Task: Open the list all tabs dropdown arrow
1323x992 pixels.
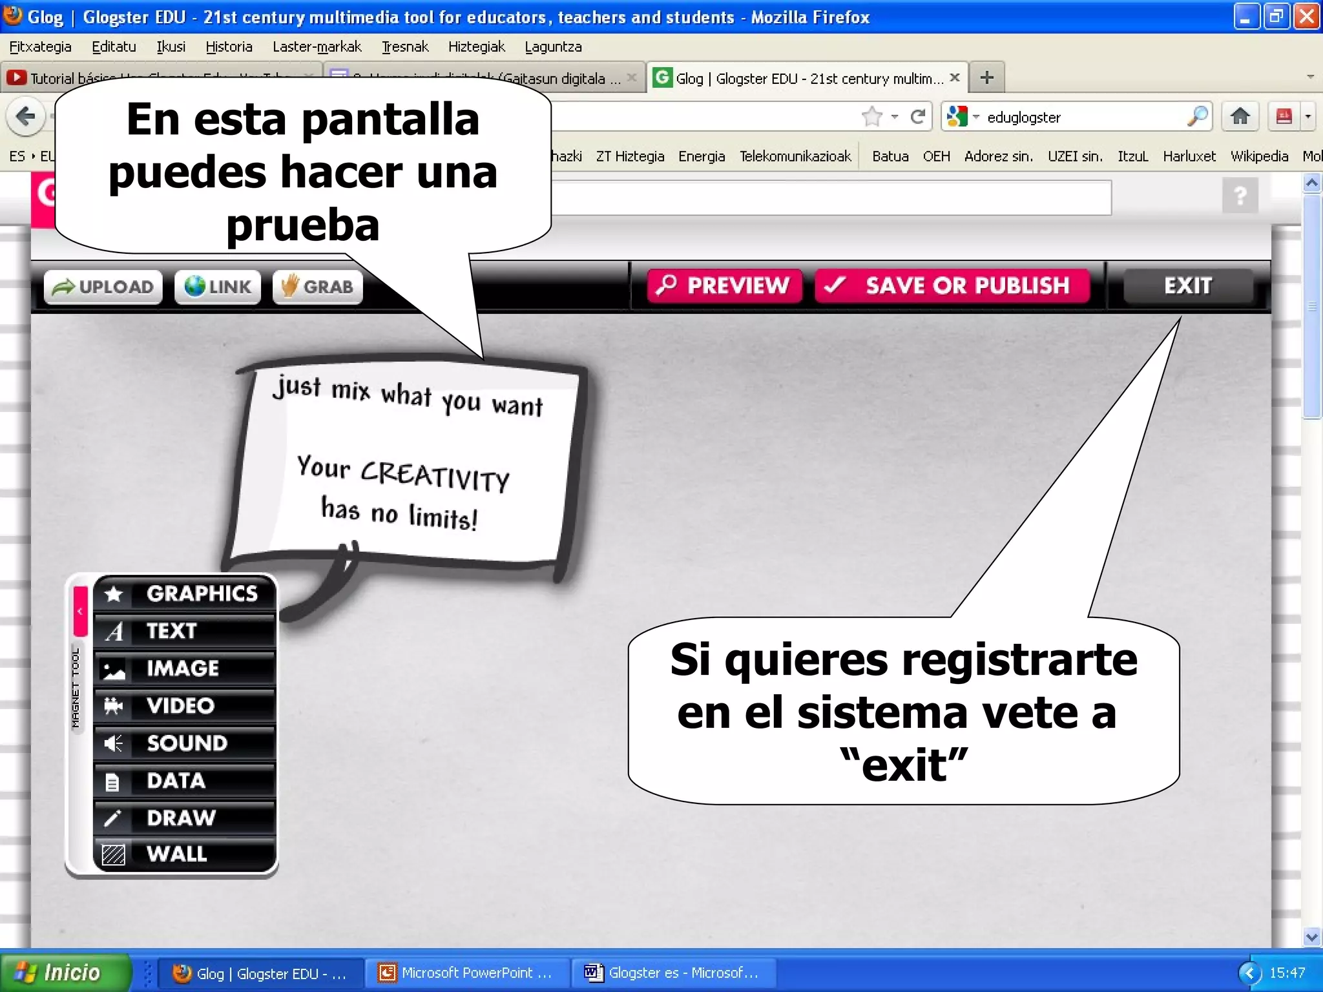Action: tap(1310, 77)
